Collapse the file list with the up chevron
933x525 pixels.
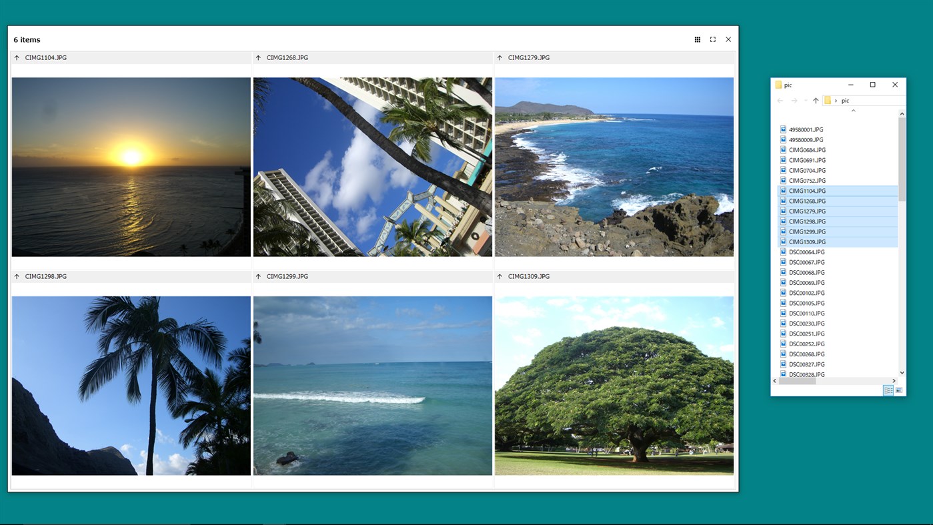(853, 110)
